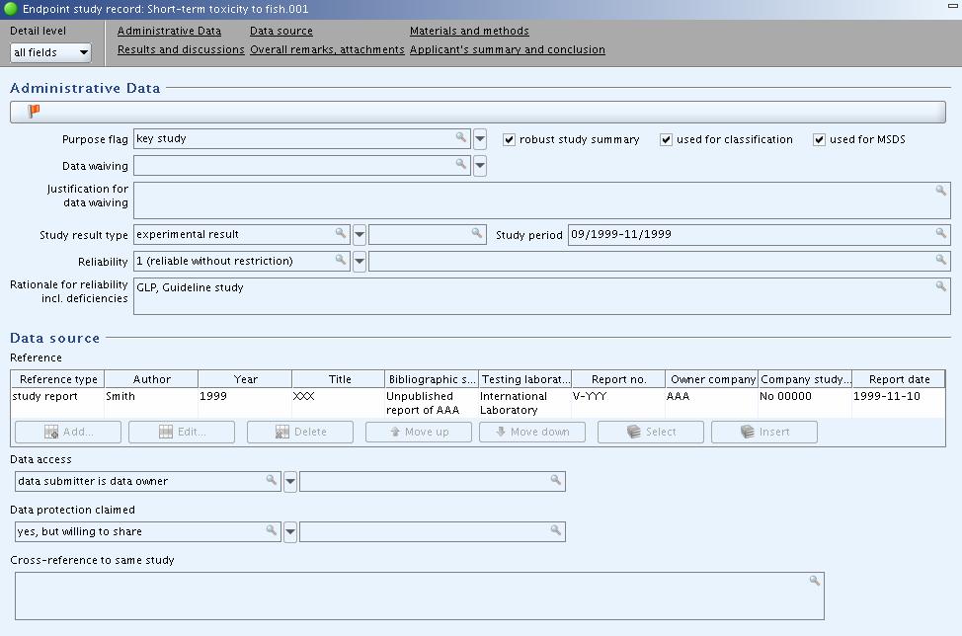Click the magnifier in Data waiving field
Screen dimensions: 962x636
461,164
